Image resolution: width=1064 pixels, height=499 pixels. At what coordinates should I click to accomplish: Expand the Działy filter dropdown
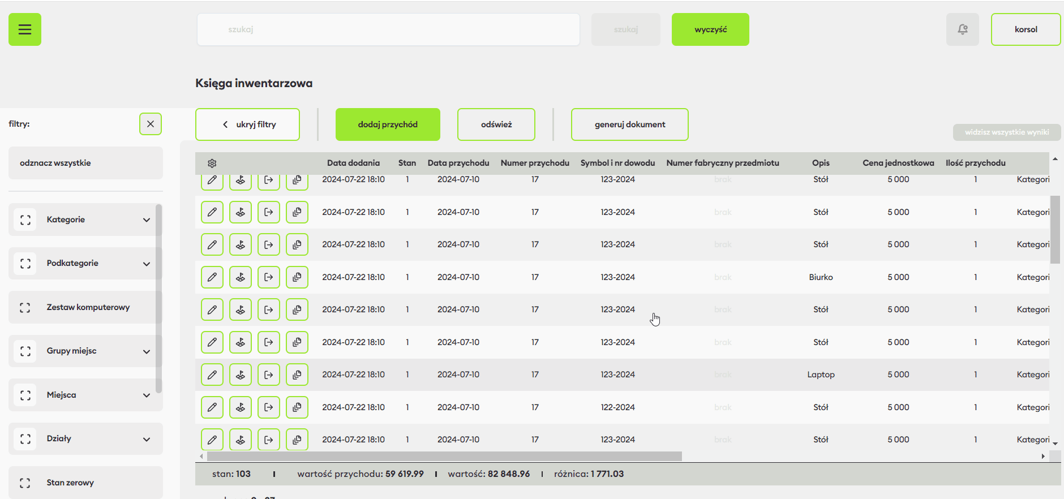(x=147, y=439)
